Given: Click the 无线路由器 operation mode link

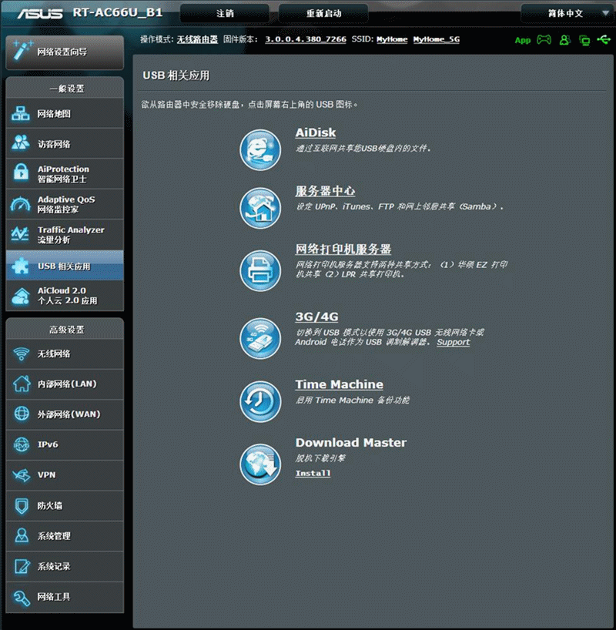Looking at the screenshot, I should pyautogui.click(x=197, y=39).
